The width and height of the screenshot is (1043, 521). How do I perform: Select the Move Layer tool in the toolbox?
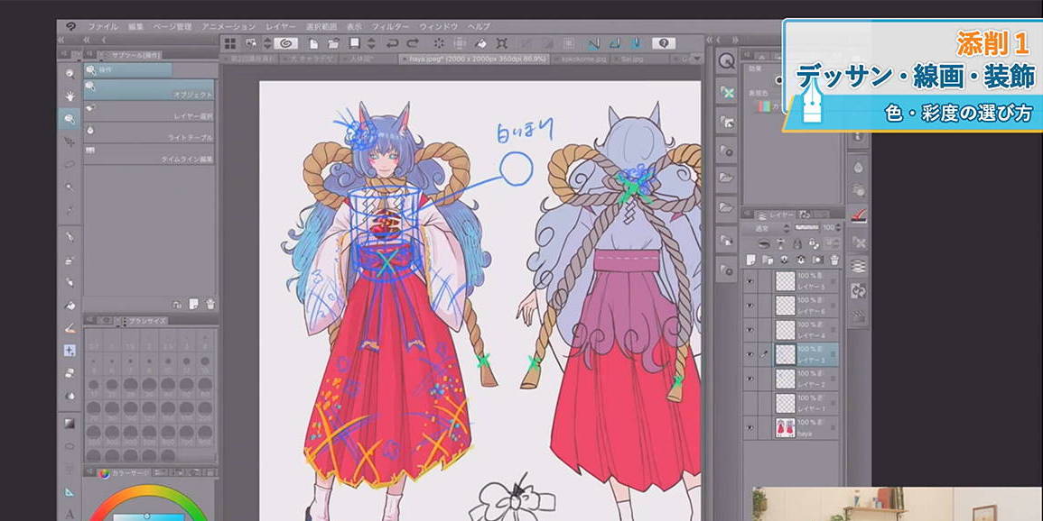click(70, 142)
